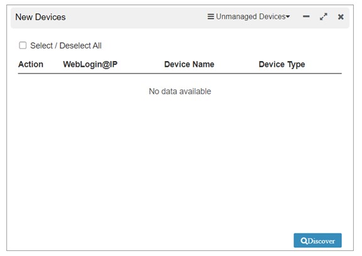Click the No data available message
362x256 pixels.
(x=180, y=91)
